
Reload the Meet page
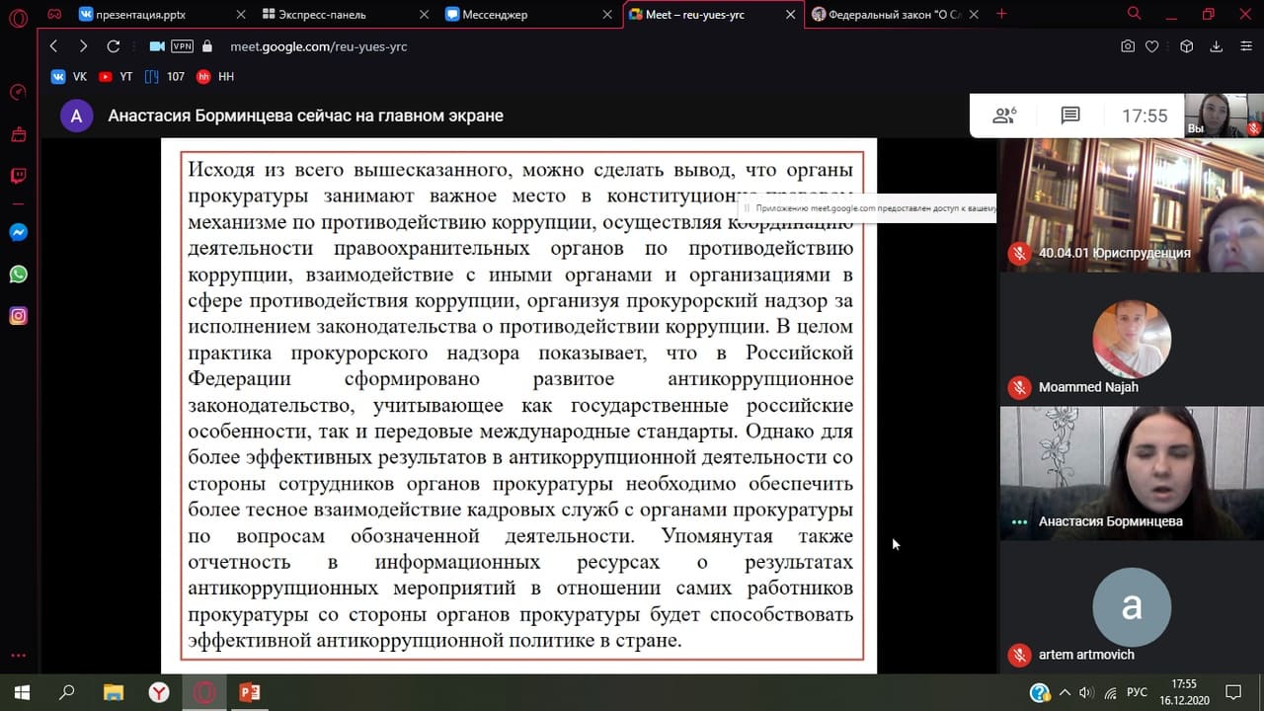coord(114,46)
